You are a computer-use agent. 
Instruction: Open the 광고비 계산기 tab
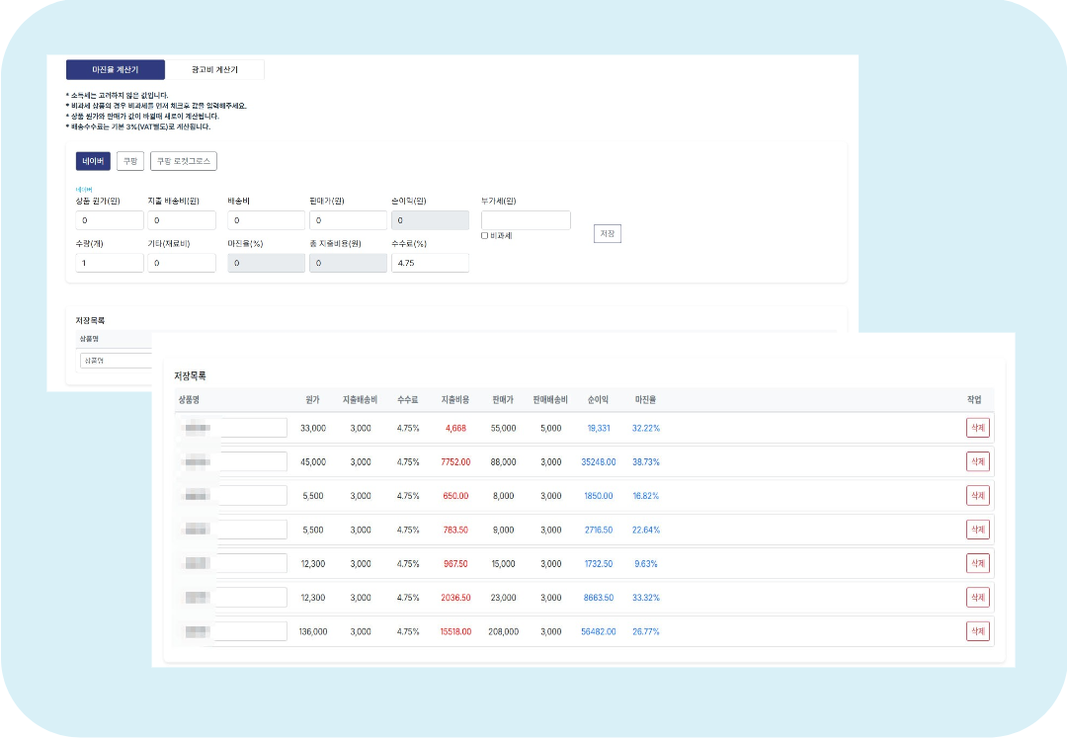click(214, 70)
